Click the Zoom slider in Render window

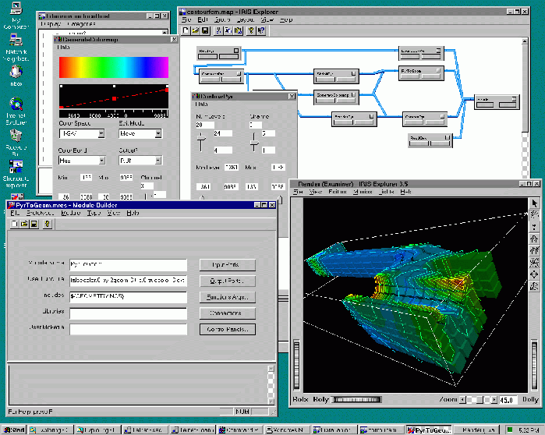point(480,400)
